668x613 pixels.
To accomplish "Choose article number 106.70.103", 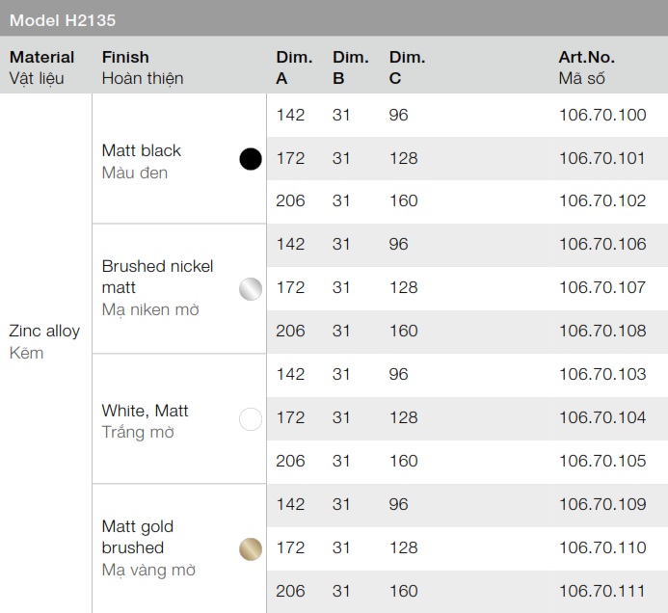I will pyautogui.click(x=602, y=375).
